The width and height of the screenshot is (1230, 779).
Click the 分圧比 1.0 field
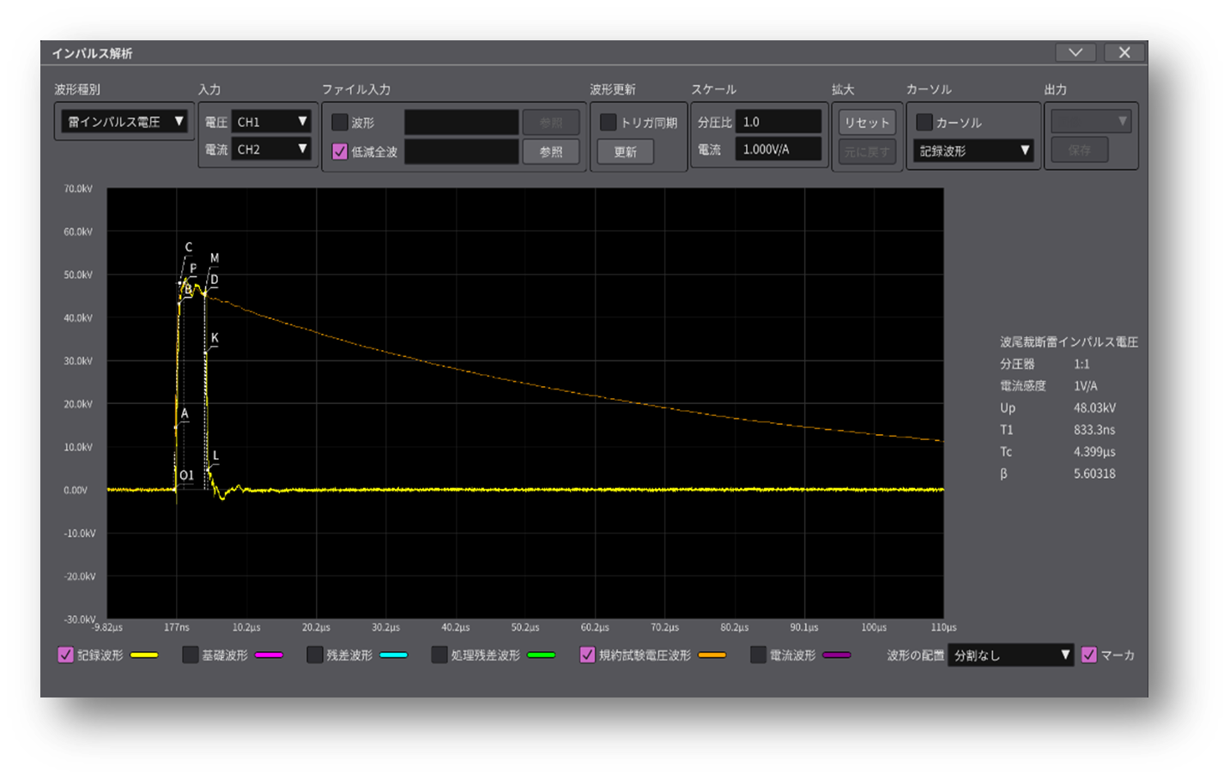point(779,122)
